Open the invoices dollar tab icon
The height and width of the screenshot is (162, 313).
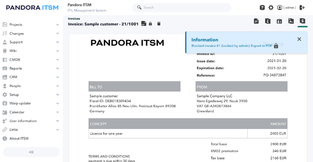point(302,21)
